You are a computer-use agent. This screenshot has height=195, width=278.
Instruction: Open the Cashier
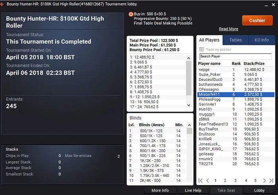(x=257, y=20)
